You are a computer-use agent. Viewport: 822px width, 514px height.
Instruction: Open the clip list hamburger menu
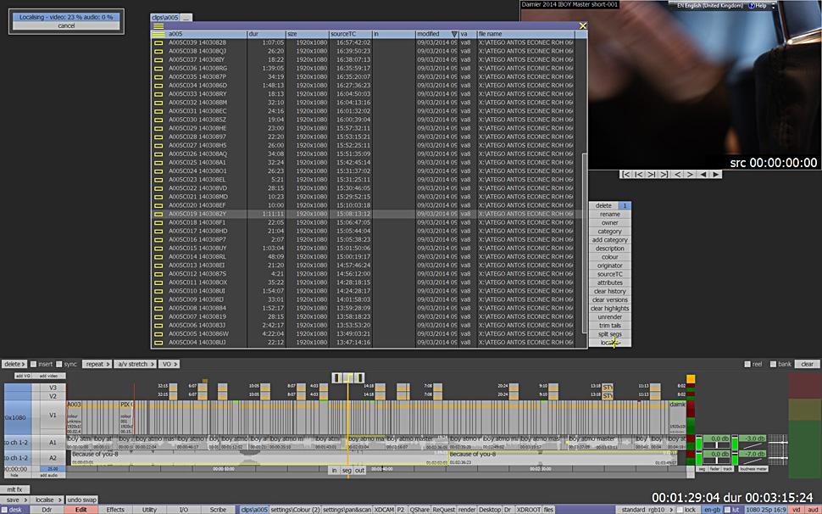[x=158, y=25]
